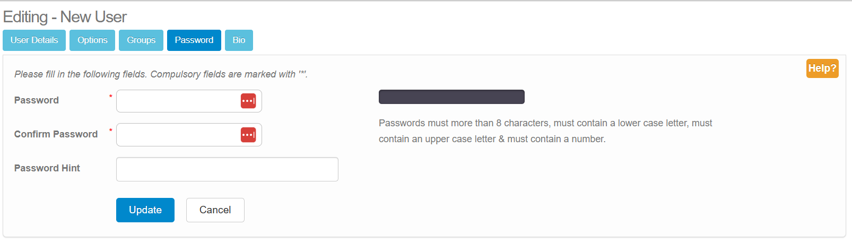Select the Groups tab
Image resolution: width=852 pixels, height=243 pixels.
pos(141,40)
